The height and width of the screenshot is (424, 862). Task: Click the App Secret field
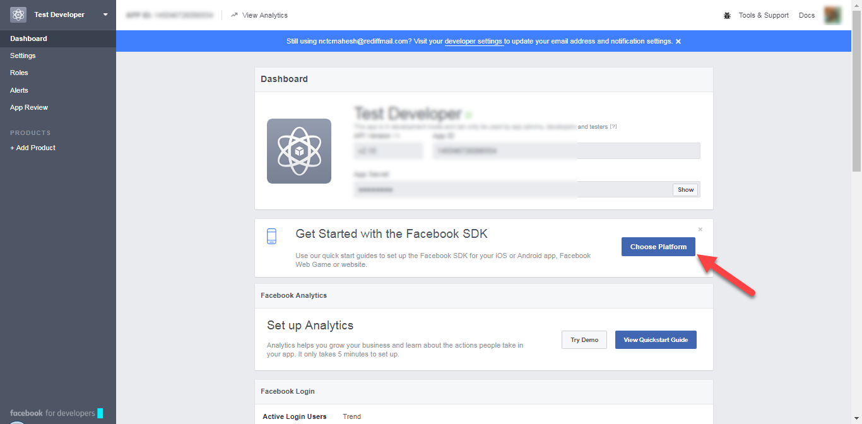point(527,189)
